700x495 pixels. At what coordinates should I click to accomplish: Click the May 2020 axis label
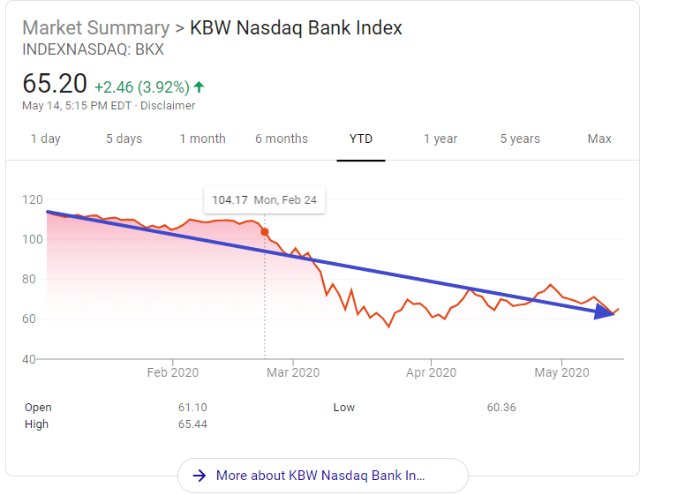(x=562, y=372)
